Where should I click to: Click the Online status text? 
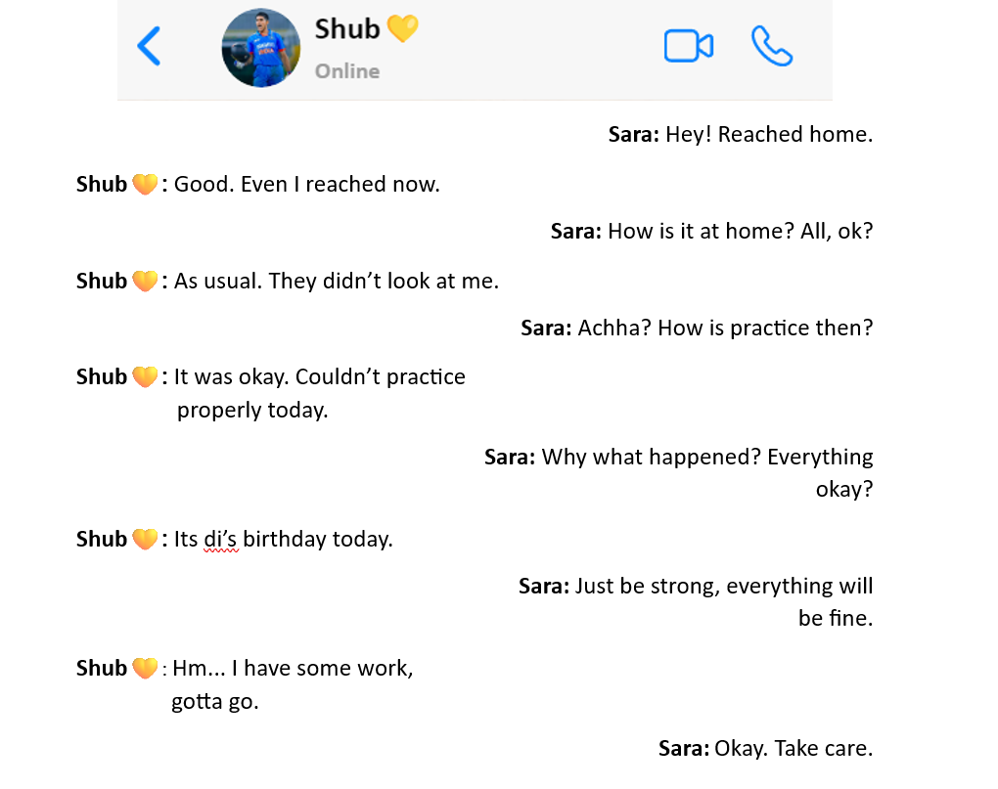click(347, 71)
